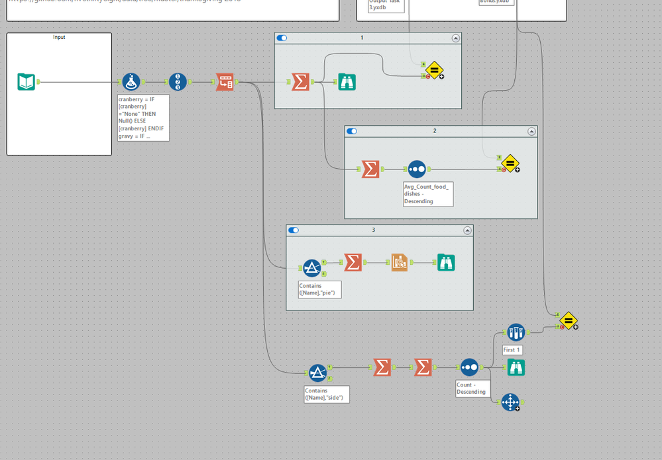
Task: Collapse tool container 3
Action: (x=467, y=230)
